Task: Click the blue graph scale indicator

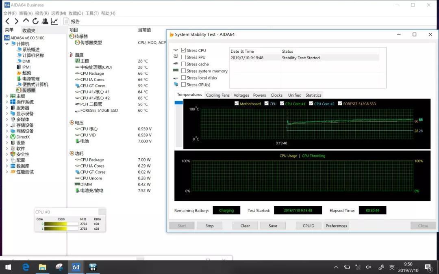Action: [x=178, y=103]
